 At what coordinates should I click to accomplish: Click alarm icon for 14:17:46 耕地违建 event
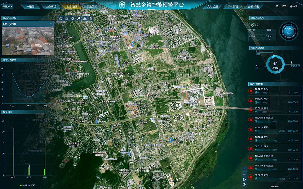[251, 167]
